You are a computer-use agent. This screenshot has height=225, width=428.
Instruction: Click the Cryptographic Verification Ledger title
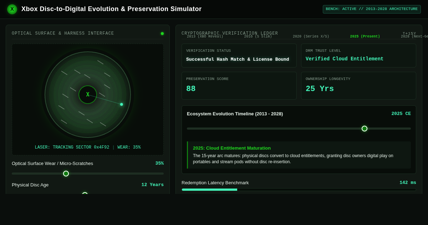click(230, 34)
